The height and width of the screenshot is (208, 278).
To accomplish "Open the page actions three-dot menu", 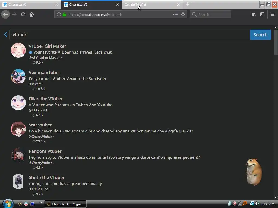I will (175, 15).
